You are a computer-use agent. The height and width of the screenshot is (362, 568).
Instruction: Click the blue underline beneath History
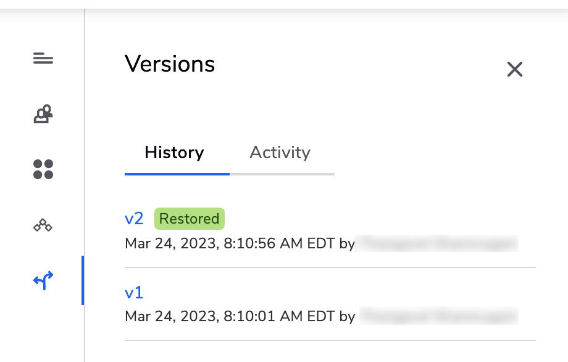(177, 174)
